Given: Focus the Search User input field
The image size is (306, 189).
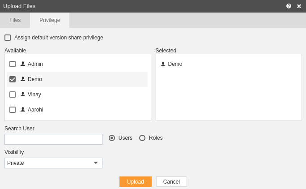Looking at the screenshot, I should [54, 139].
